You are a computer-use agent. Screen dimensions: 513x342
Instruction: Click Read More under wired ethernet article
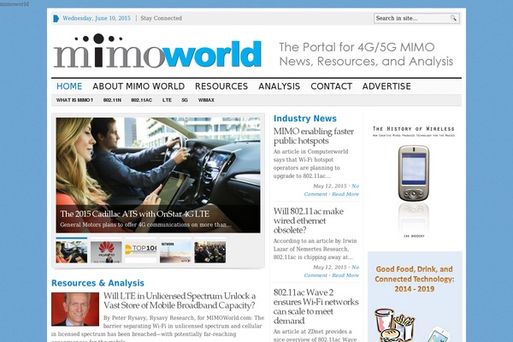pyautogui.click(x=345, y=275)
